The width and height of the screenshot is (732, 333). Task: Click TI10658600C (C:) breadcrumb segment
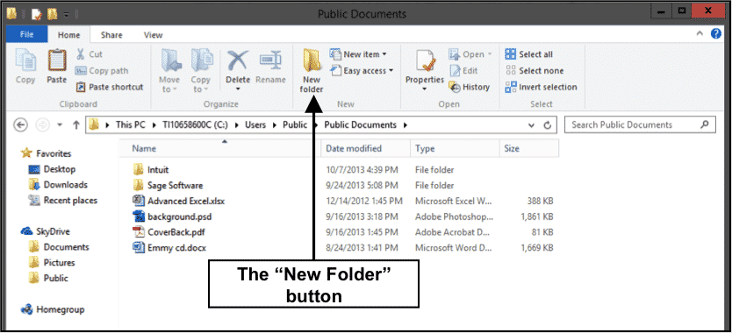195,125
